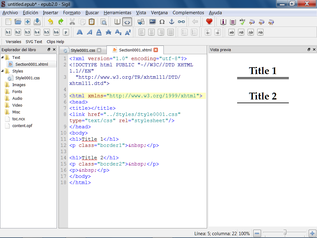Open the Metadata Editor book icon
317x238 pixels.
coord(223,22)
